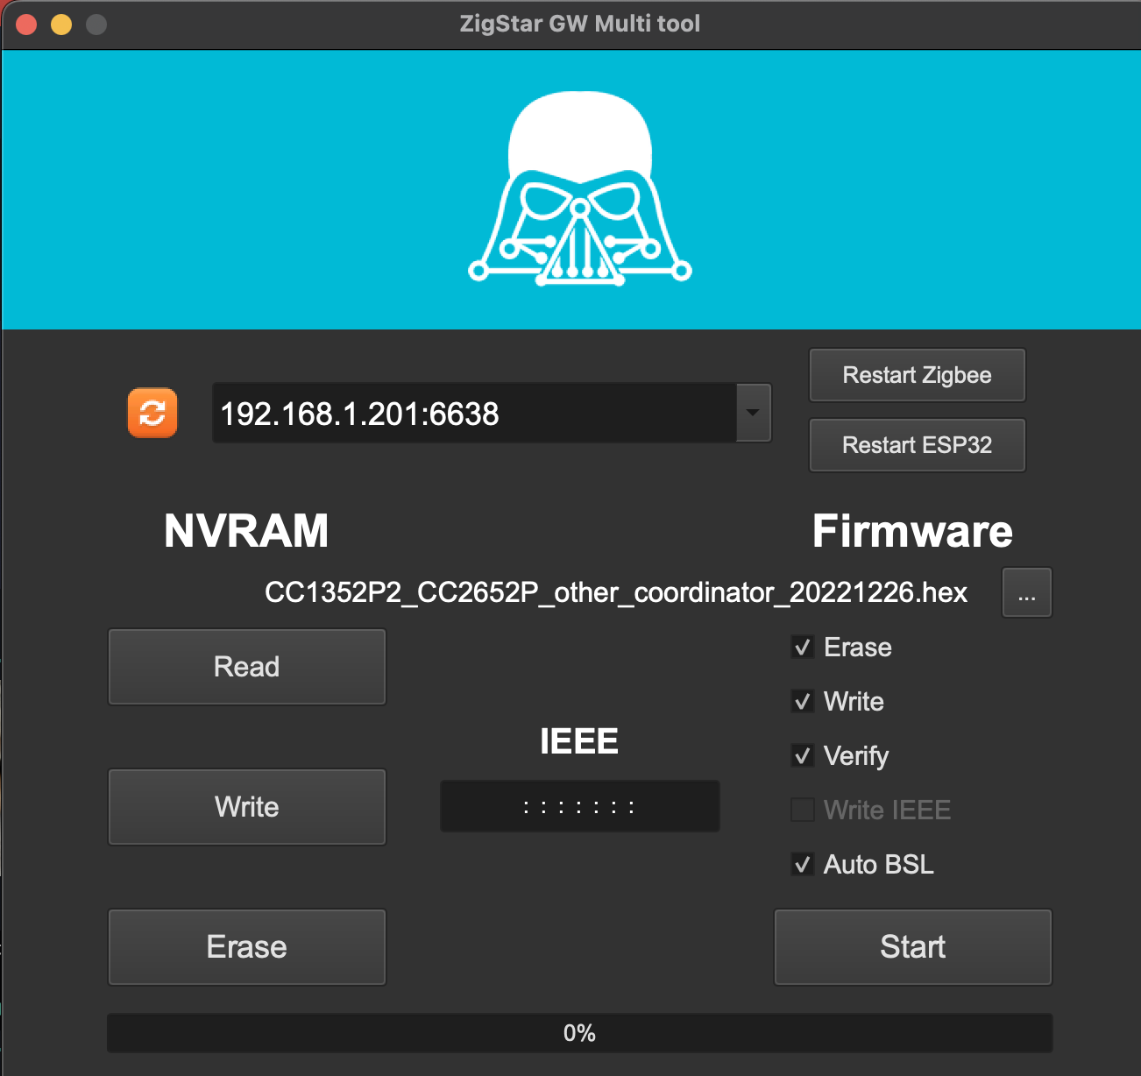1141x1076 pixels.
Task: Toggle the Auto BSL setting
Action: coord(802,864)
